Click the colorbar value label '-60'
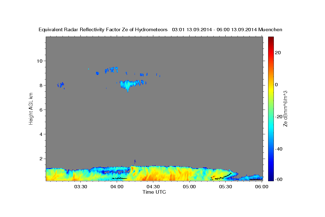 point(278,179)
